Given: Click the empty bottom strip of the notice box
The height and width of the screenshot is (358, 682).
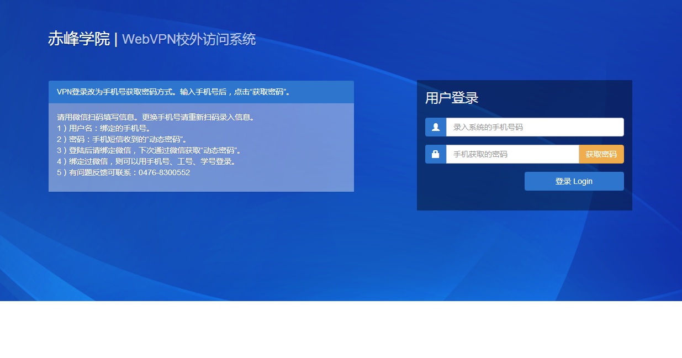Looking at the screenshot, I should point(201,185).
